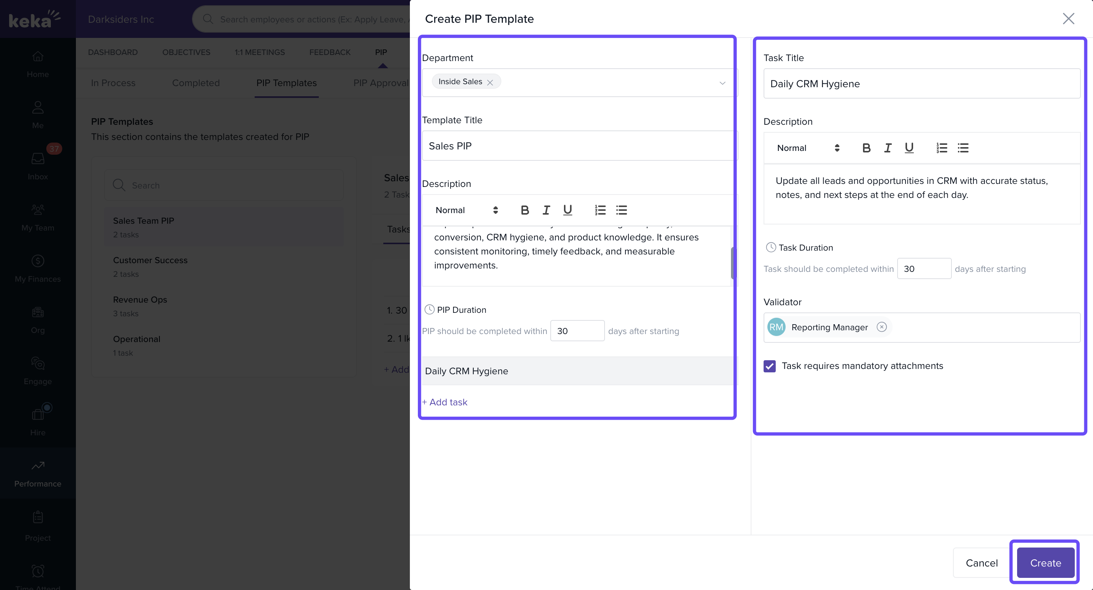Apply bold in template description toolbar

(x=525, y=210)
